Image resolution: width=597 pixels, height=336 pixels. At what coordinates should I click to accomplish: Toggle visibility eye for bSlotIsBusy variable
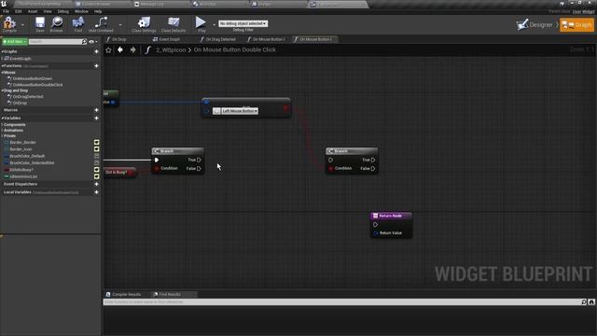point(97,170)
